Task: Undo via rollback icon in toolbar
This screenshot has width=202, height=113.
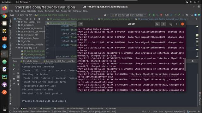Action: click(187, 15)
